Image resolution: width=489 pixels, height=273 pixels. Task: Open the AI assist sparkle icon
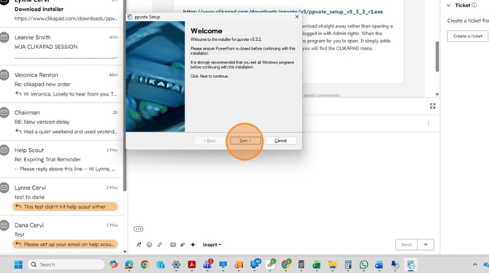pyautogui.click(x=193, y=245)
